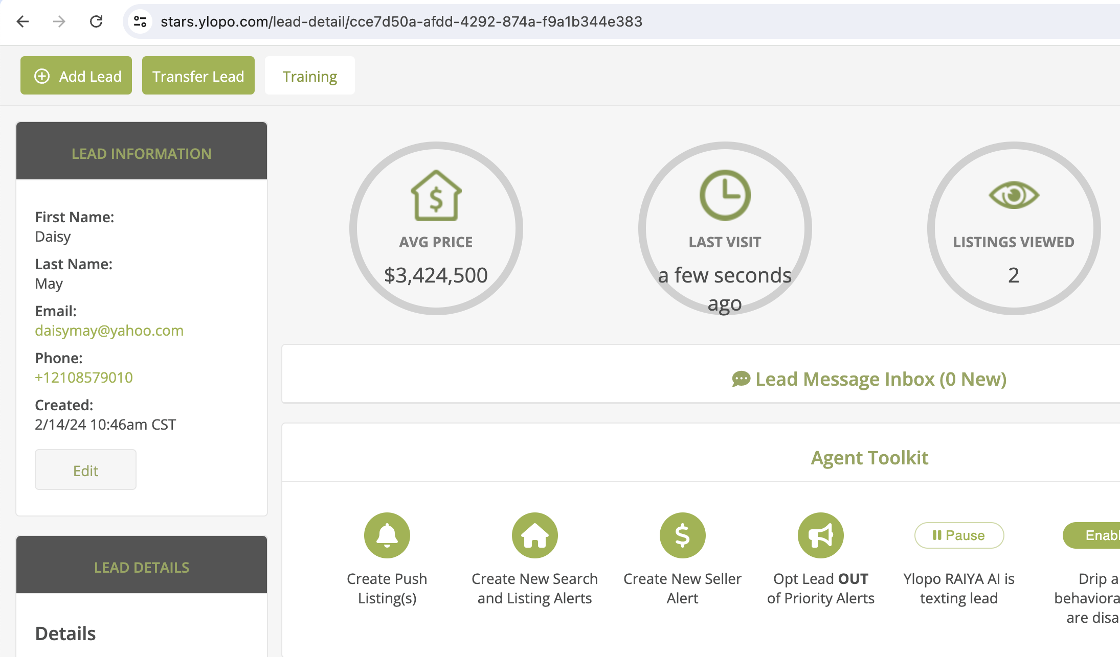Click the Create New Search house icon
This screenshot has height=657, width=1120.
tap(534, 535)
